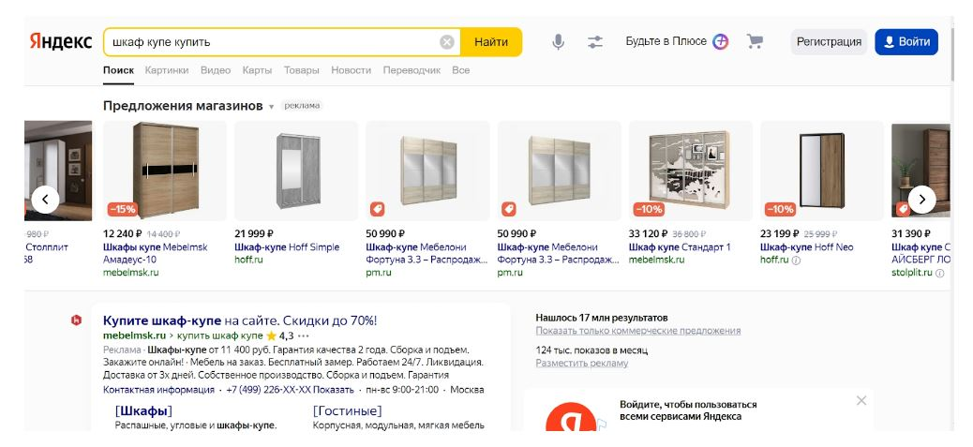The image size is (973, 447).
Task: Close the Yandex sign-in prompt
Action: pos(861,400)
